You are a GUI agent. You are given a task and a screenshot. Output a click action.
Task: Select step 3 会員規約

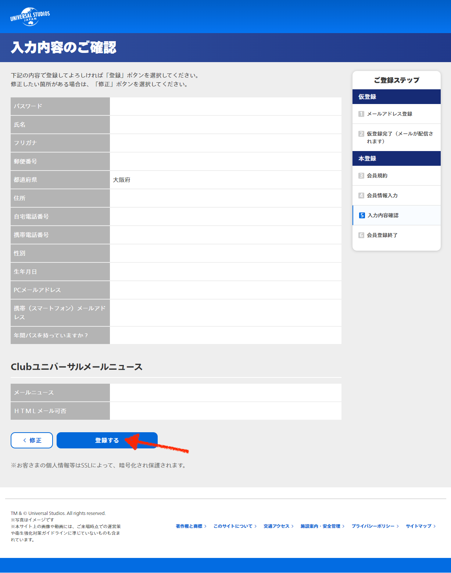[397, 176]
